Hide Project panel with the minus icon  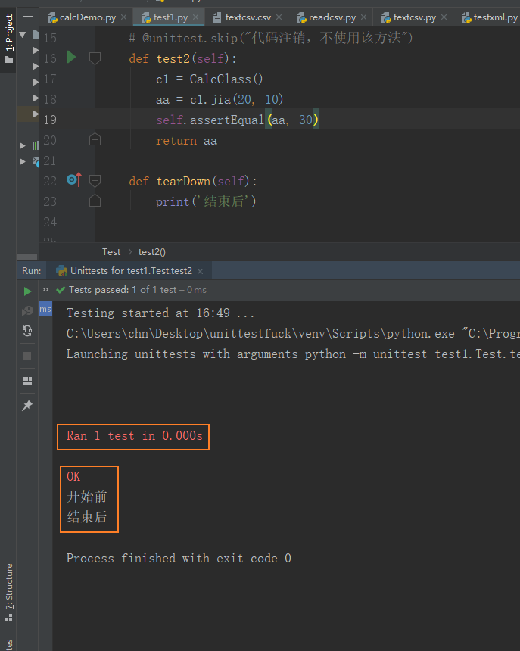coord(28,17)
